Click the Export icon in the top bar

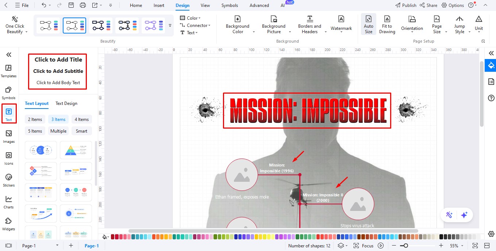(x=95, y=5)
